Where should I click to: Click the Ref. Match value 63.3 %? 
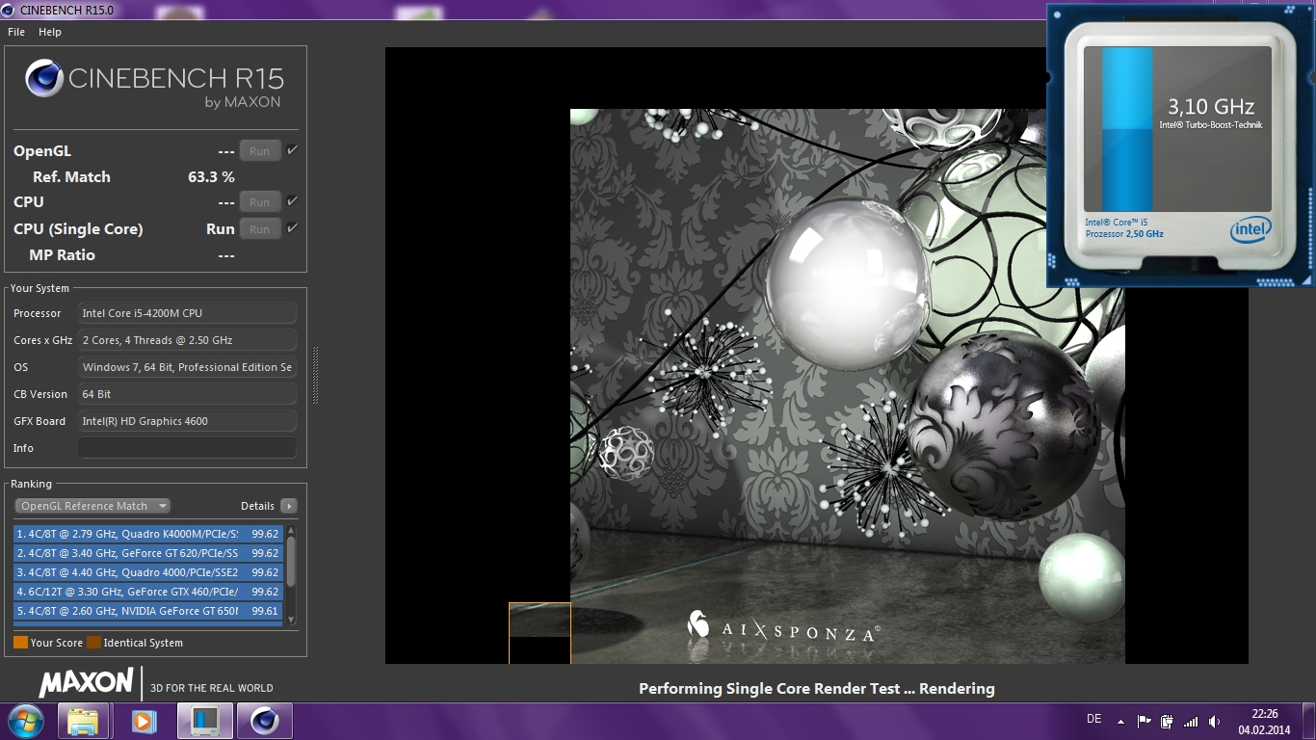[211, 177]
